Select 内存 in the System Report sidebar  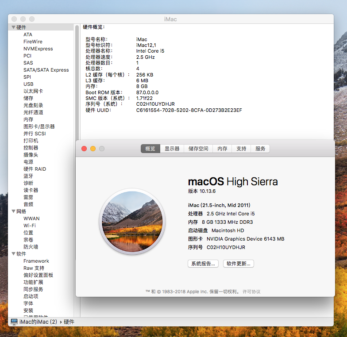coord(28,119)
